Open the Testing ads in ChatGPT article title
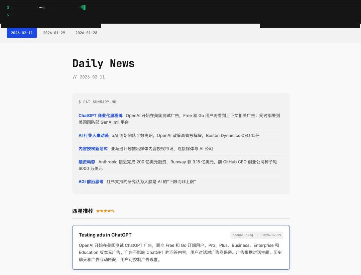Image resolution: width=361 pixels, height=275 pixels. coord(105,235)
